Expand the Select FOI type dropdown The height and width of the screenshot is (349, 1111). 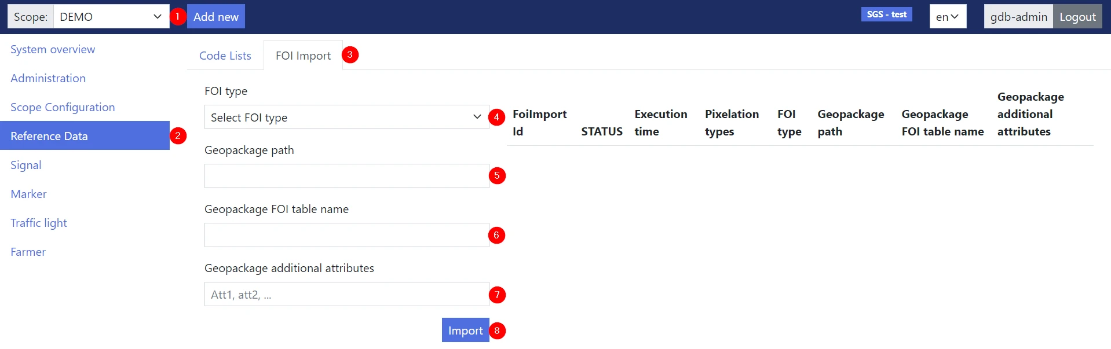point(346,117)
